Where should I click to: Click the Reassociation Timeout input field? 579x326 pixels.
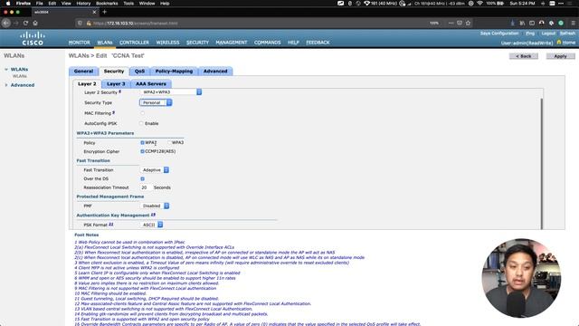(146, 187)
